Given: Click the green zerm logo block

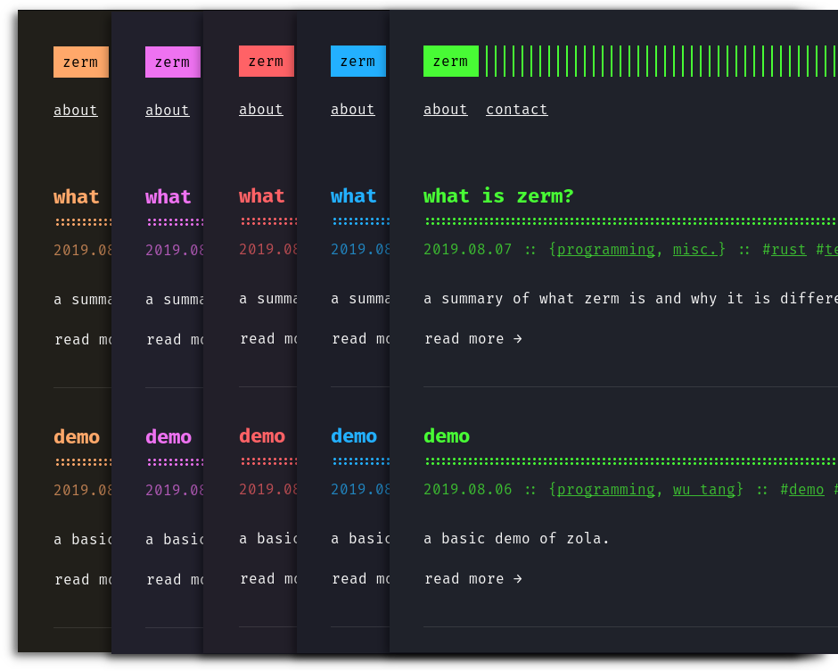Looking at the screenshot, I should pyautogui.click(x=450, y=61).
